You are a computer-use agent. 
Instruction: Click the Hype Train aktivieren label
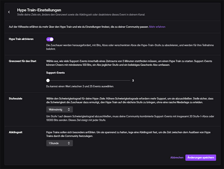pos(21,39)
